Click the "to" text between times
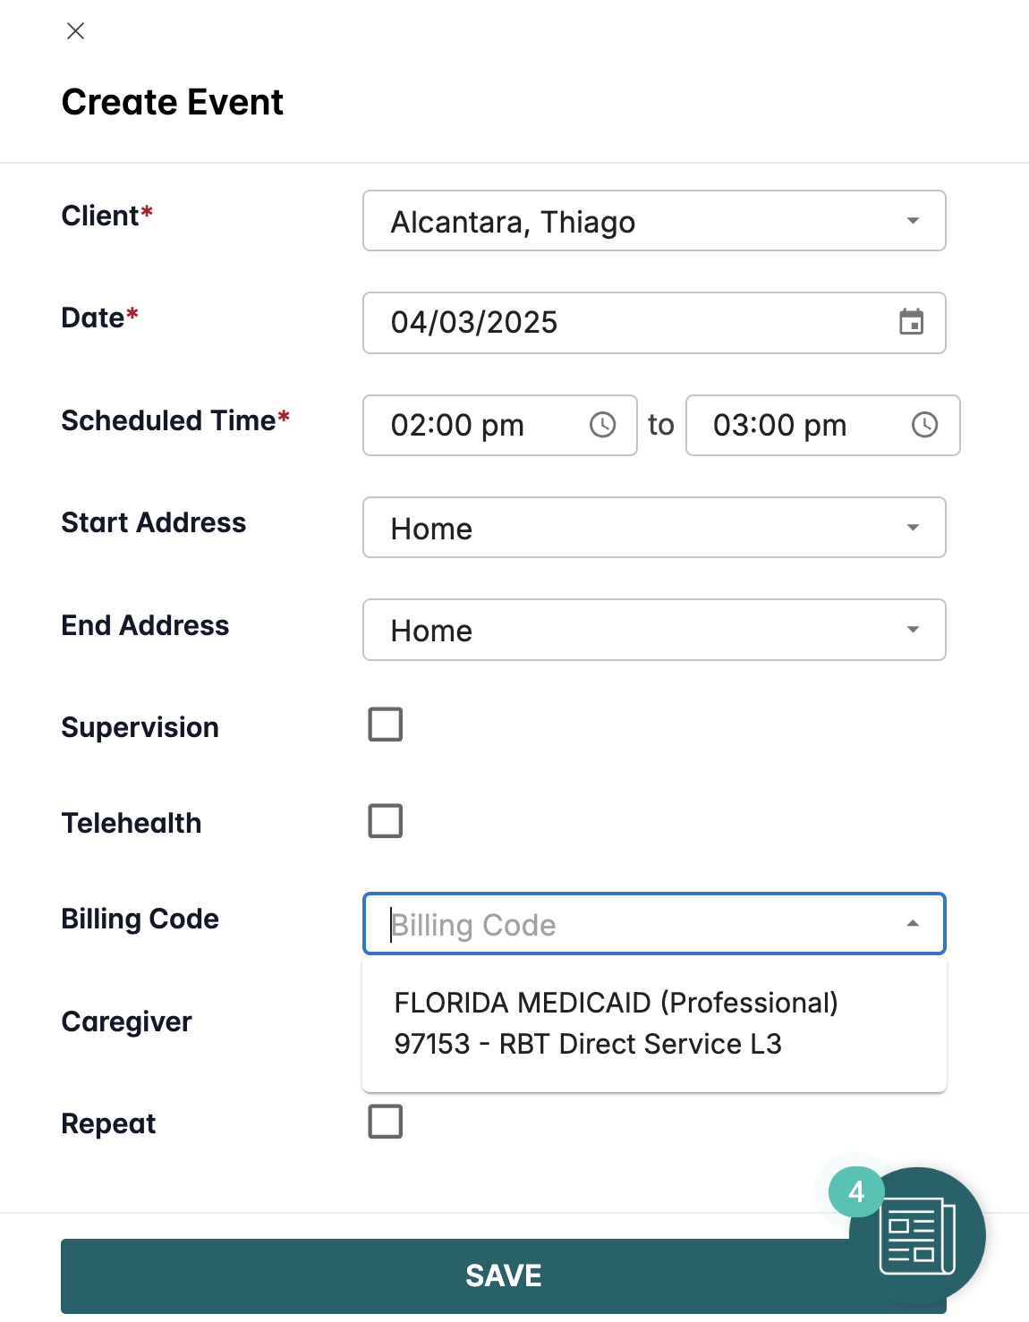1029x1322 pixels. (x=661, y=425)
